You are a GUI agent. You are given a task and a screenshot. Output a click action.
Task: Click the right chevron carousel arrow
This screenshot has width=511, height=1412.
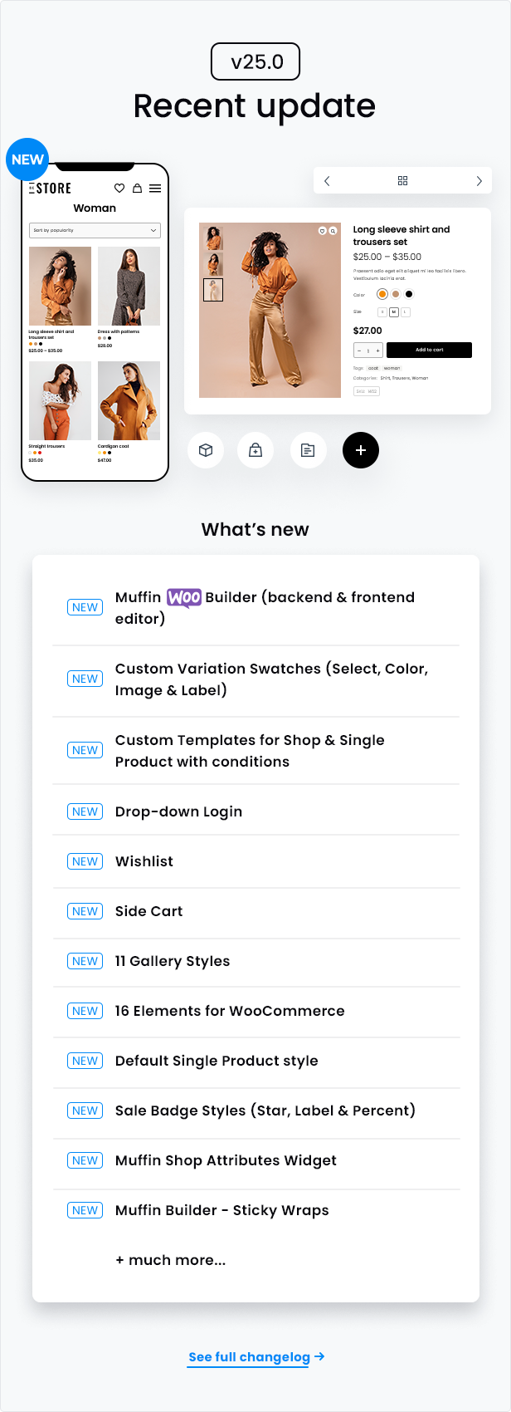pyautogui.click(x=479, y=180)
